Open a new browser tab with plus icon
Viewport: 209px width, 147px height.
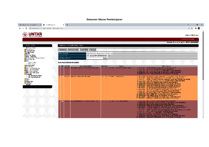click(x=67, y=25)
